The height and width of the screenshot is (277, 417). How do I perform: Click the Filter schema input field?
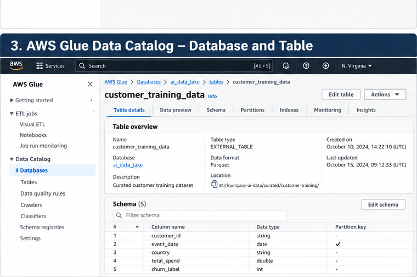[200, 215]
